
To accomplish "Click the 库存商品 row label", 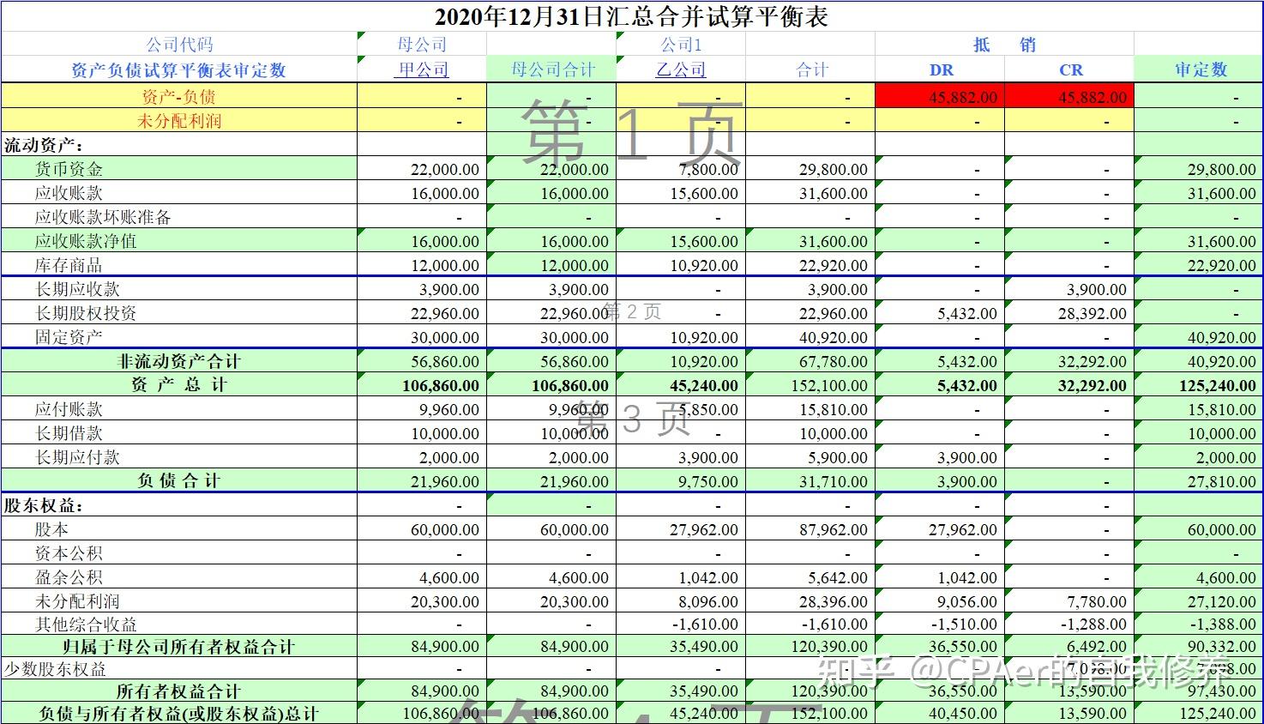I will pyautogui.click(x=69, y=265).
